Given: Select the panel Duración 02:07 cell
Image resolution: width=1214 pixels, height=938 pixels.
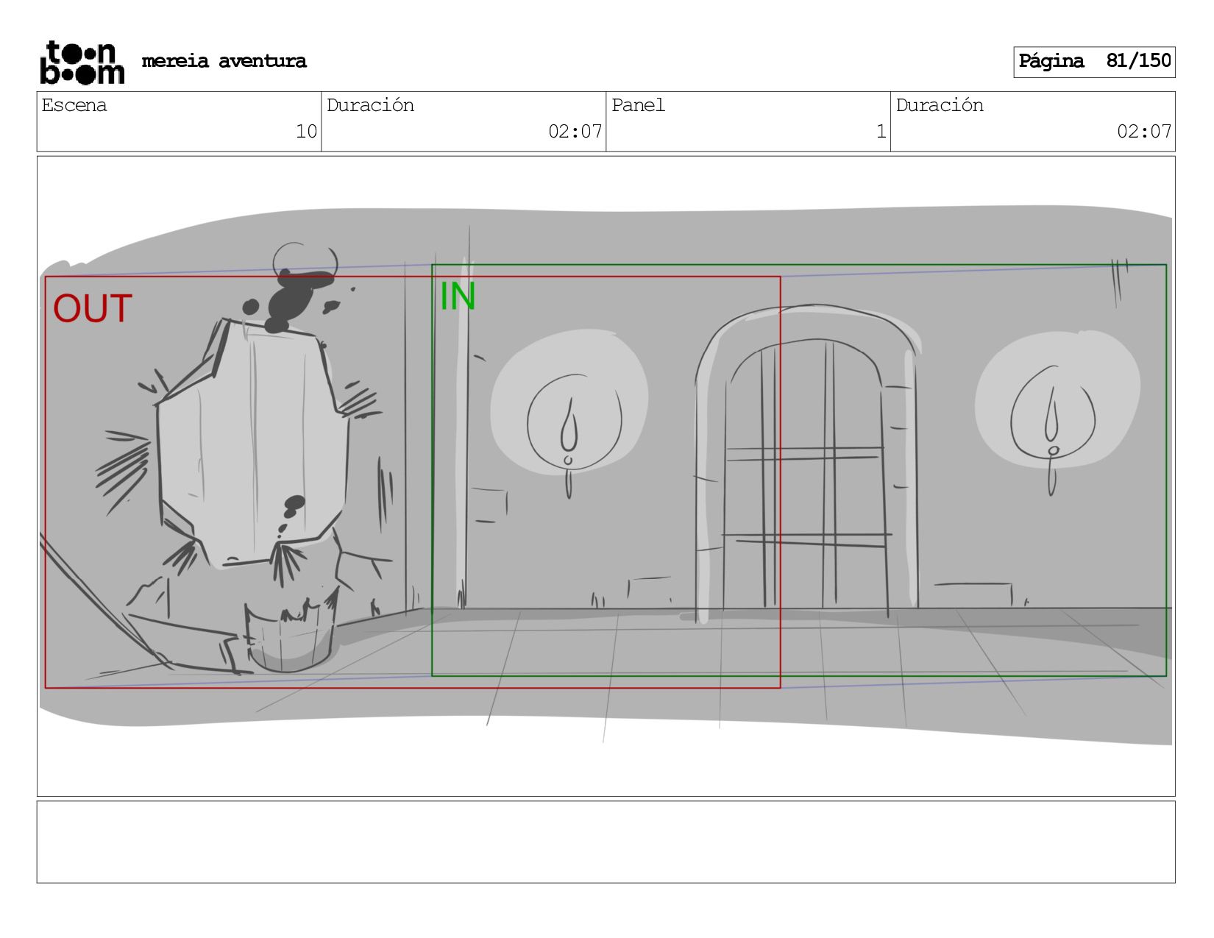Looking at the screenshot, I should point(1033,121).
